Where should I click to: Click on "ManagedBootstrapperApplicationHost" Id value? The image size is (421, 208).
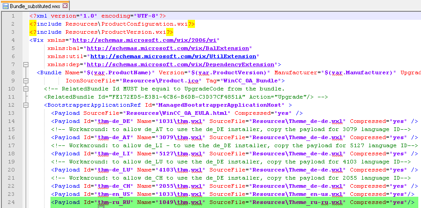click(x=221, y=105)
